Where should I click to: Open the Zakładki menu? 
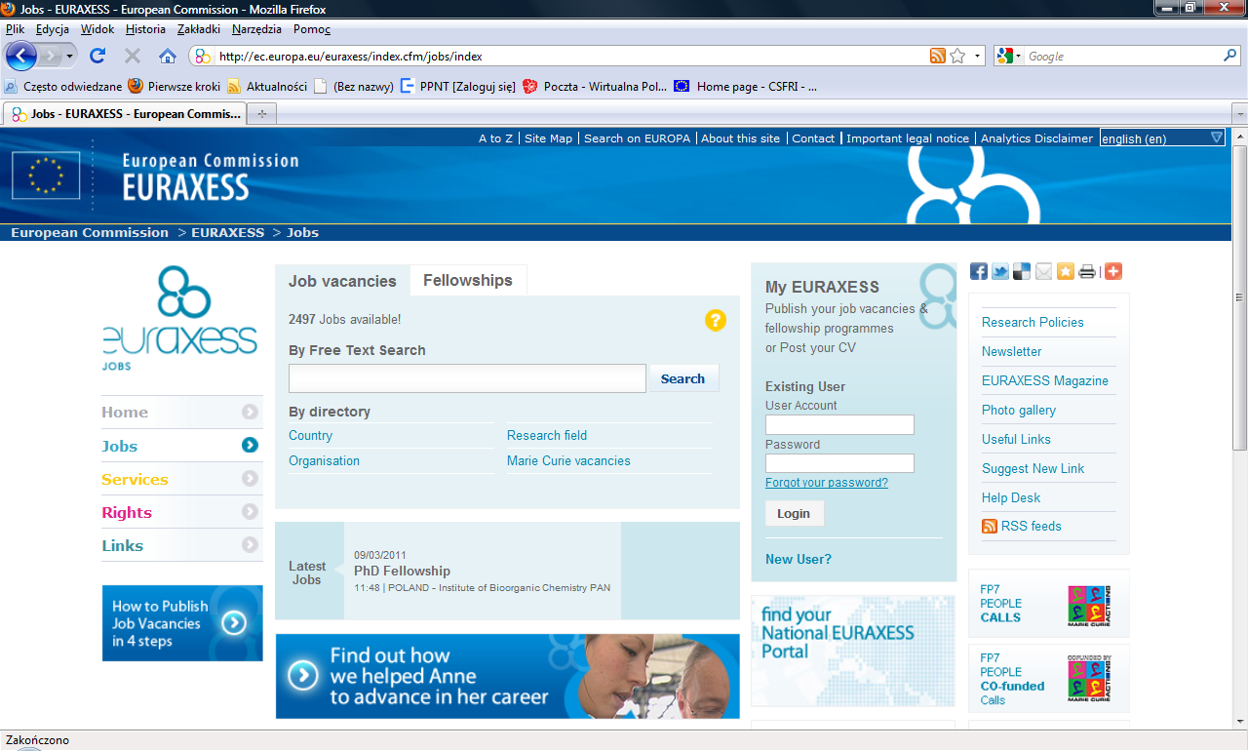coord(199,29)
